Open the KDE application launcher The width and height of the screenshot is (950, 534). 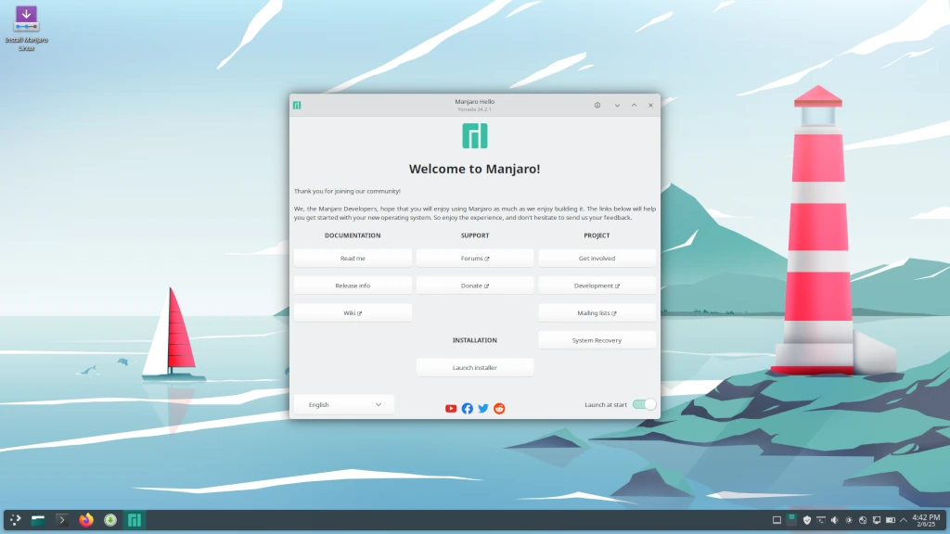15,519
